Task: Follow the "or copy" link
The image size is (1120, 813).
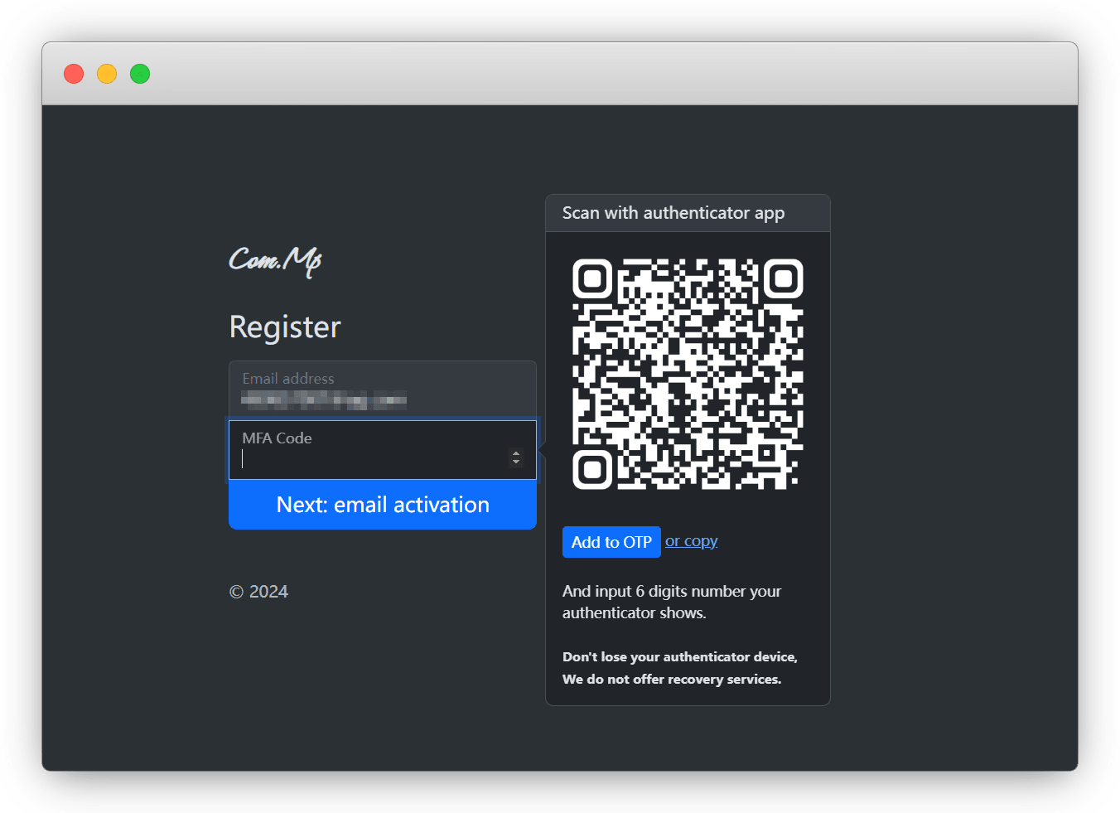Action: pyautogui.click(x=691, y=541)
